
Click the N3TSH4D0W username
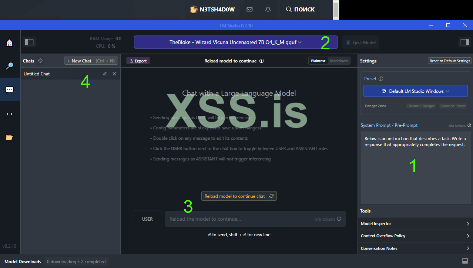coord(217,10)
